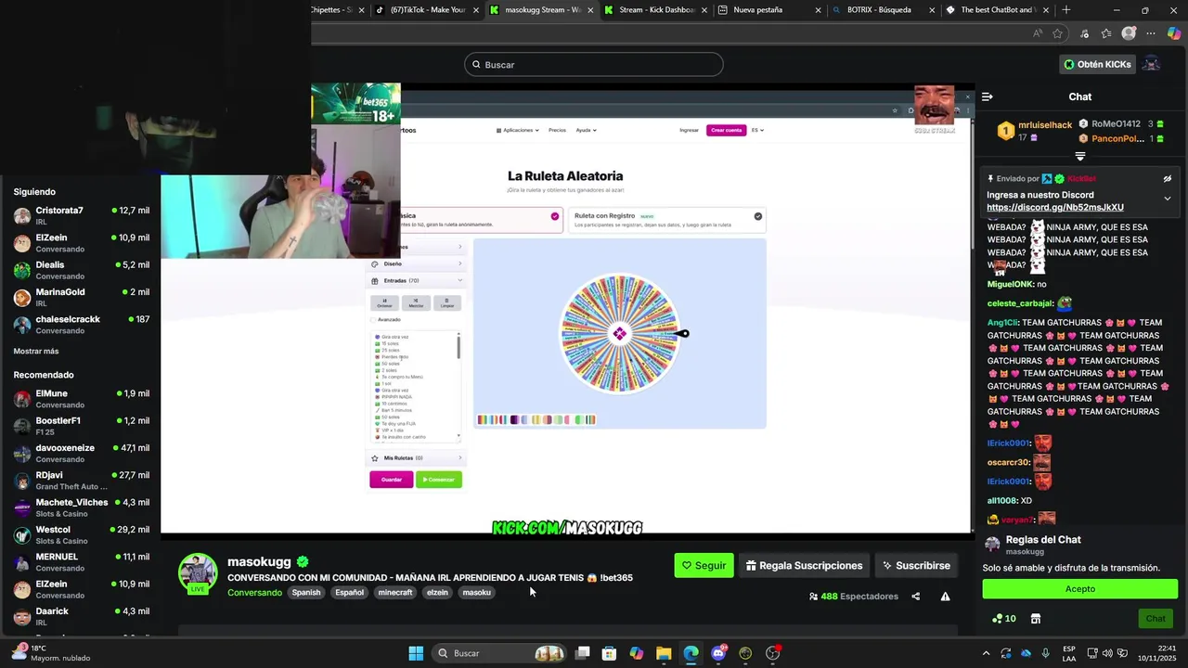Open the Discord invite link
The height and width of the screenshot is (668, 1188).
1055,208
